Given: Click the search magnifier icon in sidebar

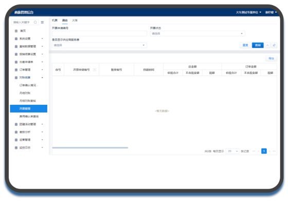Looking at the screenshot, I should [35, 23].
